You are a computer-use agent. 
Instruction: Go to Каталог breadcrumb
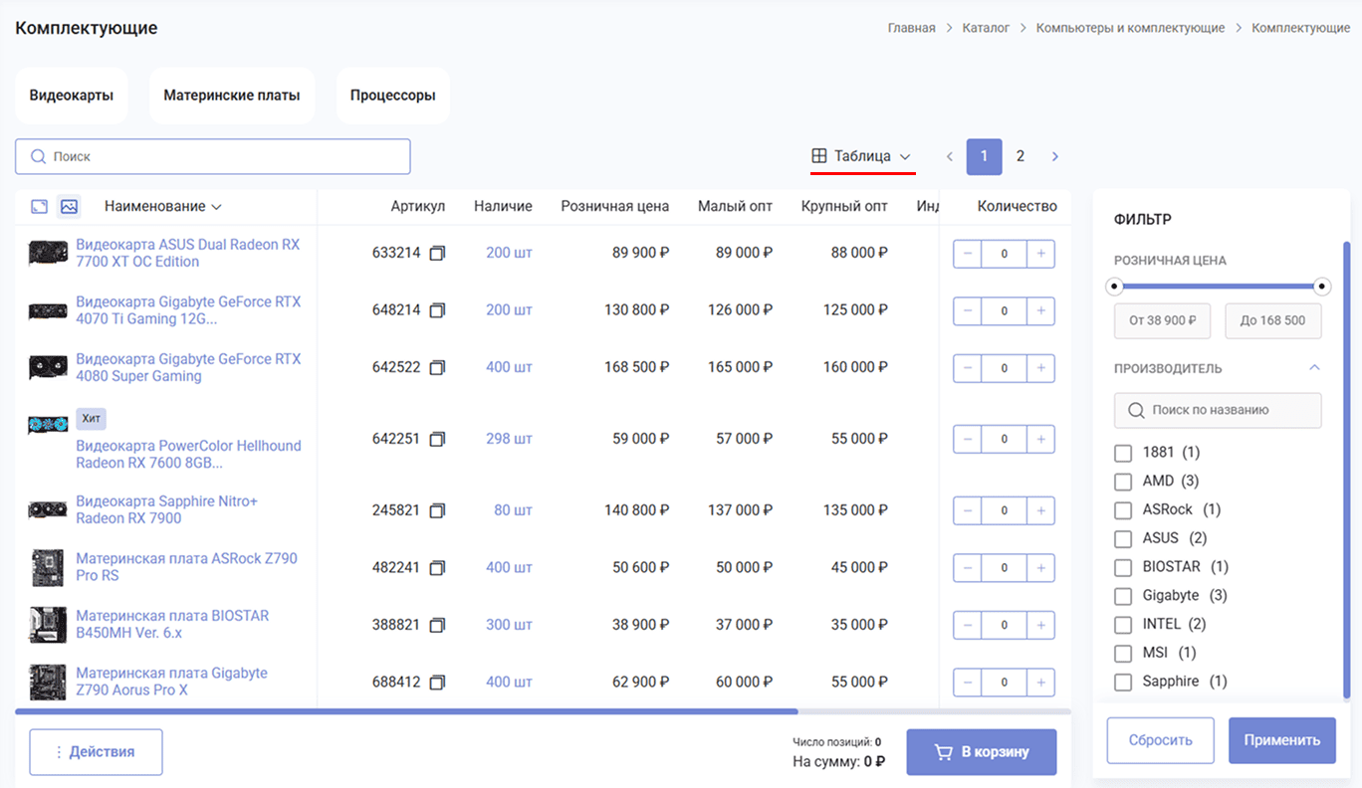tap(986, 28)
